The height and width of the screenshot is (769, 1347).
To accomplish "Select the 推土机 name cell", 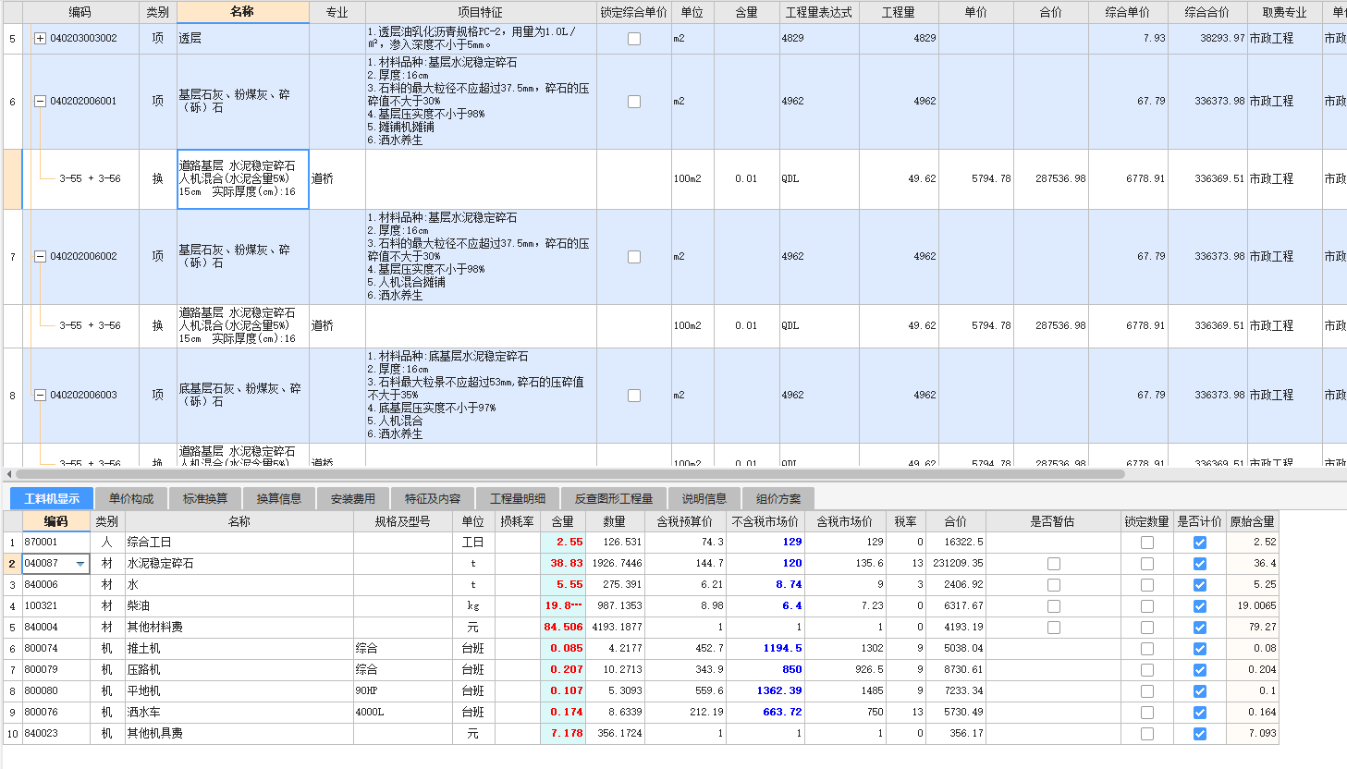I will click(239, 649).
